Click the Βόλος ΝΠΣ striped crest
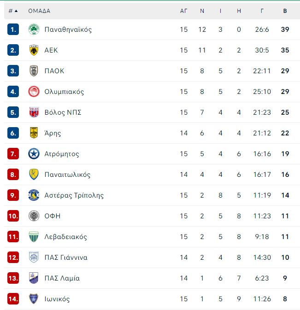Image resolution: width=300 pixels, height=310 pixels. coord(34,112)
